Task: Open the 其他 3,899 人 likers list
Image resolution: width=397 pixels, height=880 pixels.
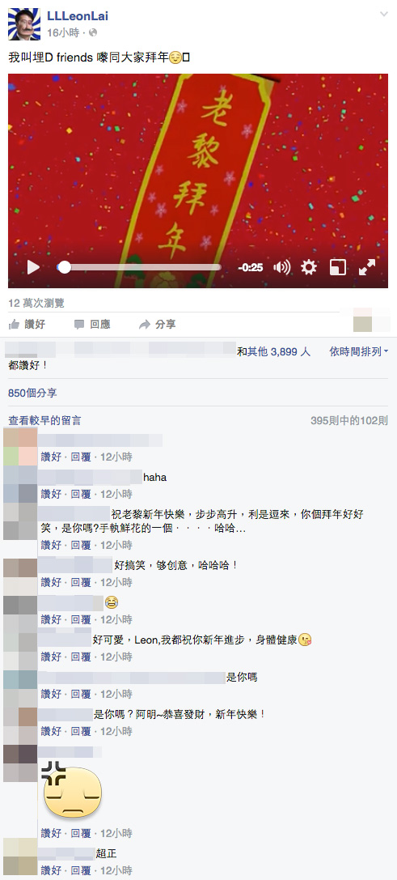Action: 279,351
